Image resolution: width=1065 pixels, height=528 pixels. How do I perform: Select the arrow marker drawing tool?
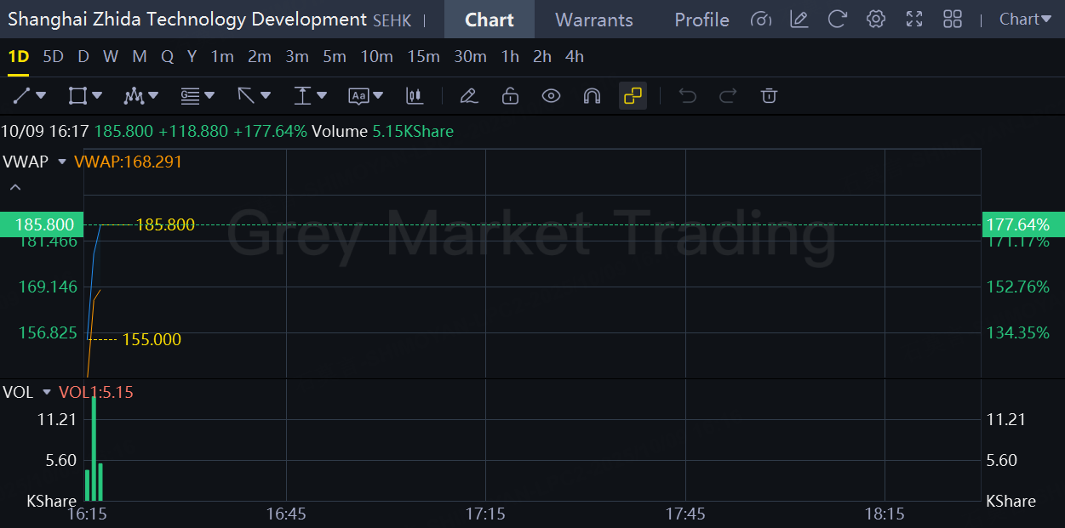246,96
